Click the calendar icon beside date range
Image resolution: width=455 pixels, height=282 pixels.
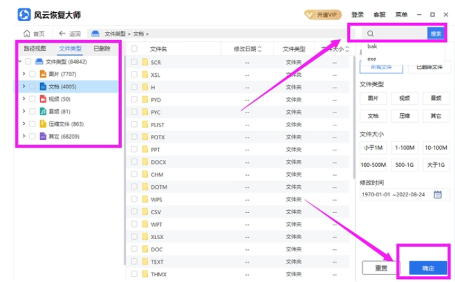click(x=438, y=195)
